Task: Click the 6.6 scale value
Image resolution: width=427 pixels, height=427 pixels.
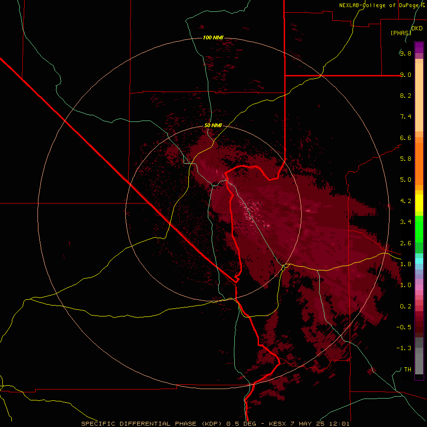Action: [406, 138]
